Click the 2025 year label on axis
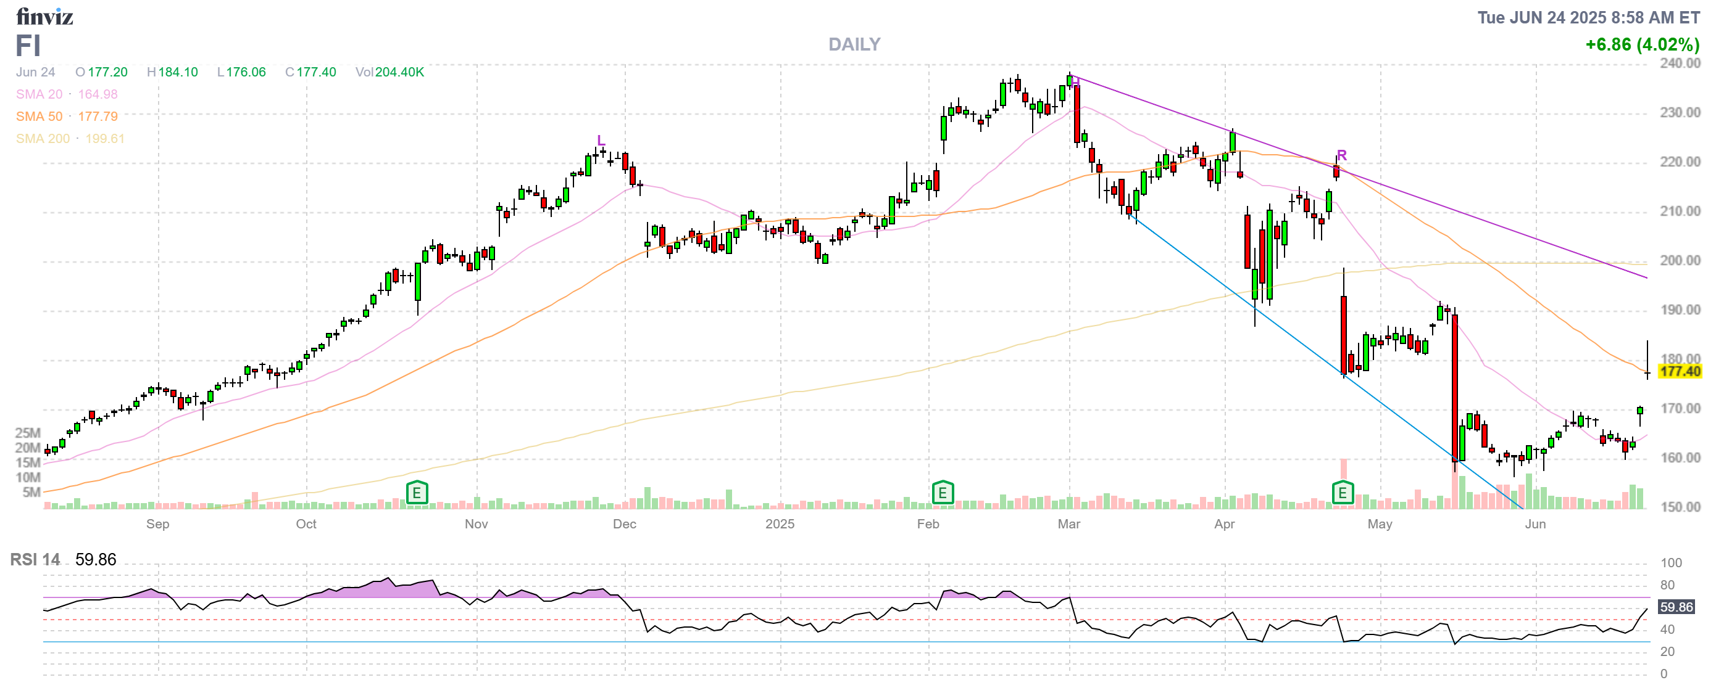 (780, 524)
